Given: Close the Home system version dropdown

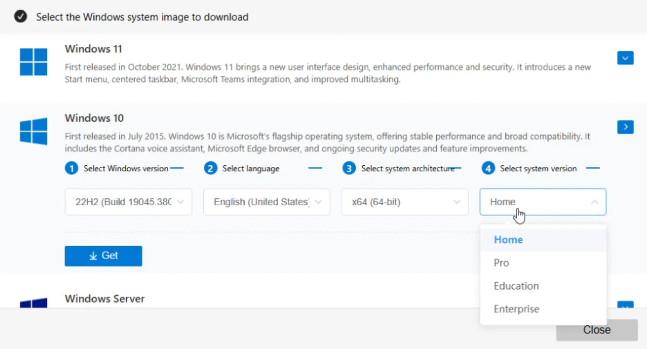Looking at the screenshot, I should [x=543, y=202].
